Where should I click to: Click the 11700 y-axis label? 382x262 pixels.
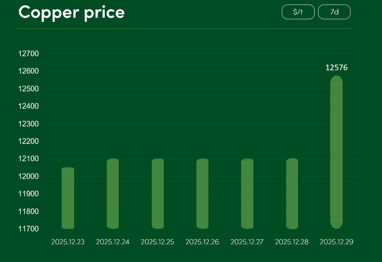28,229
